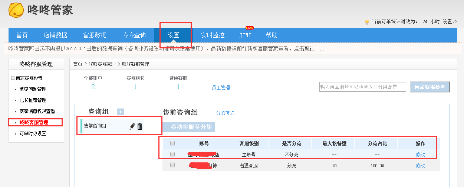Open the 员工管理 link

click(x=221, y=88)
